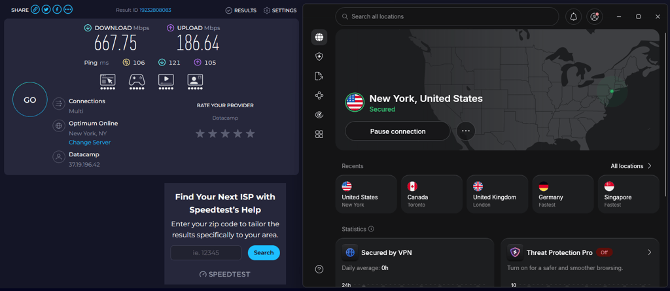Image resolution: width=670 pixels, height=291 pixels.
Task: Open Speedtest SETTINGS
Action: pyautogui.click(x=280, y=10)
